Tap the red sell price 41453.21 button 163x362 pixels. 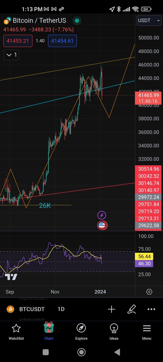point(18,41)
